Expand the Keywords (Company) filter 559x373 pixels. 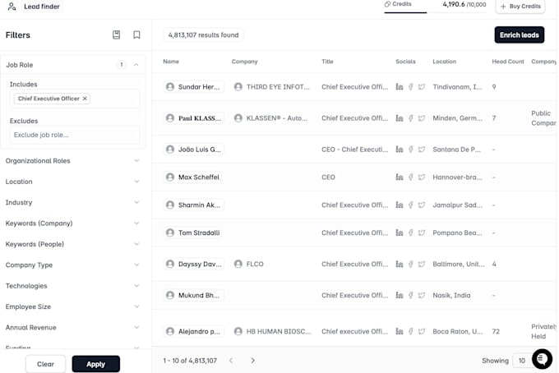click(74, 223)
